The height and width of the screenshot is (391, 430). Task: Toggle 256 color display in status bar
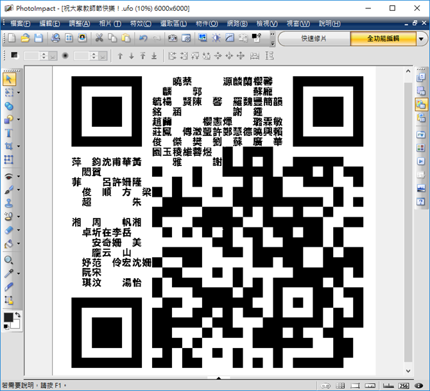coord(404,386)
